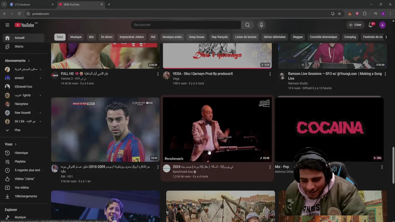Screen dimensions: 395x222
Task: Select the Mix filter chip
Action: pos(91,37)
